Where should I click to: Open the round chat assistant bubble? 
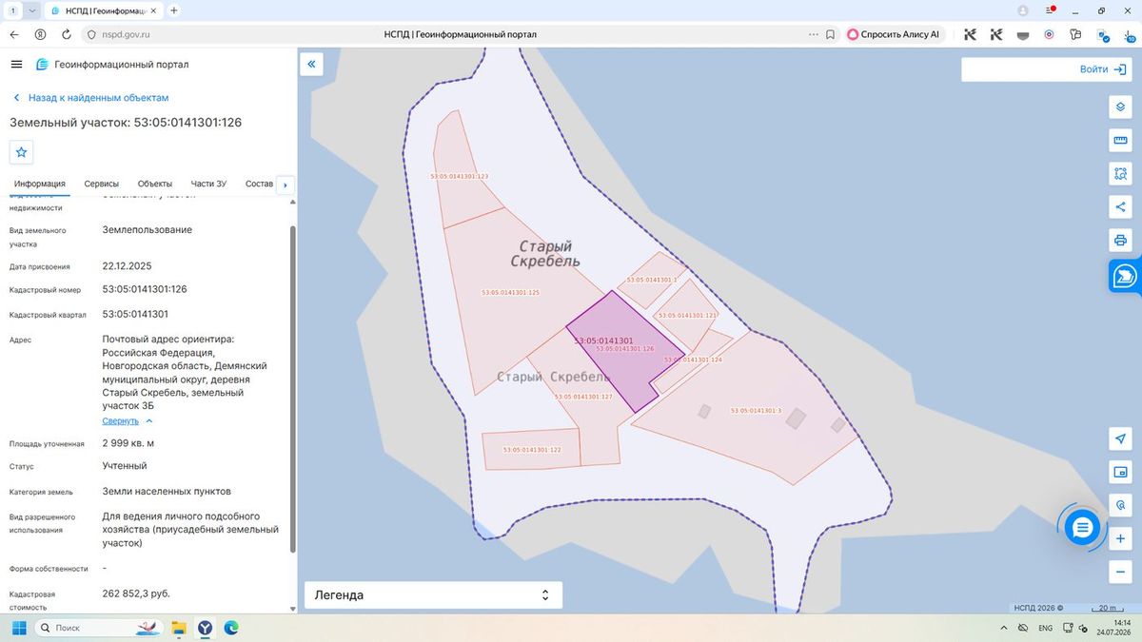pos(1082,527)
